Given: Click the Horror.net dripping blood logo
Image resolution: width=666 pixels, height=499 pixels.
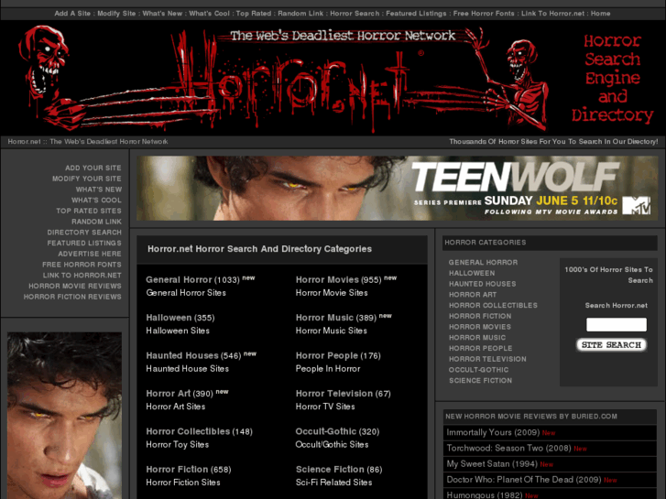Looking at the screenshot, I should [x=293, y=87].
